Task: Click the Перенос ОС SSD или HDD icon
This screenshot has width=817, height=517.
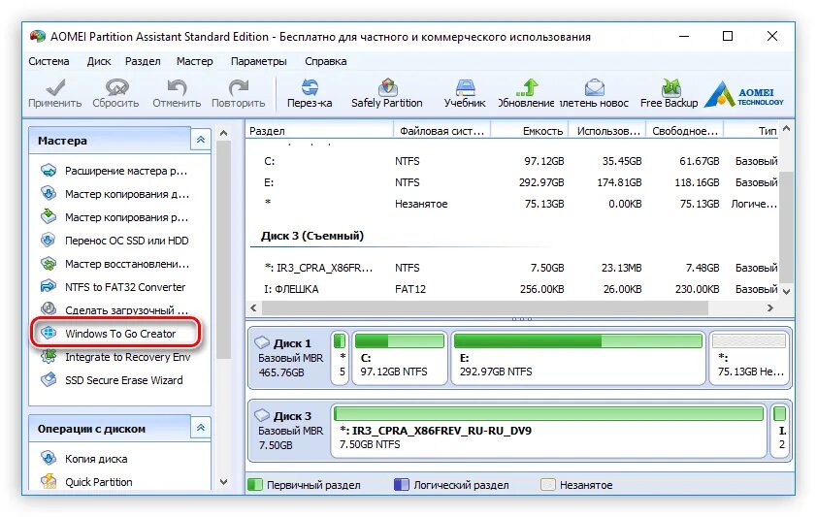Action: pyautogui.click(x=49, y=240)
